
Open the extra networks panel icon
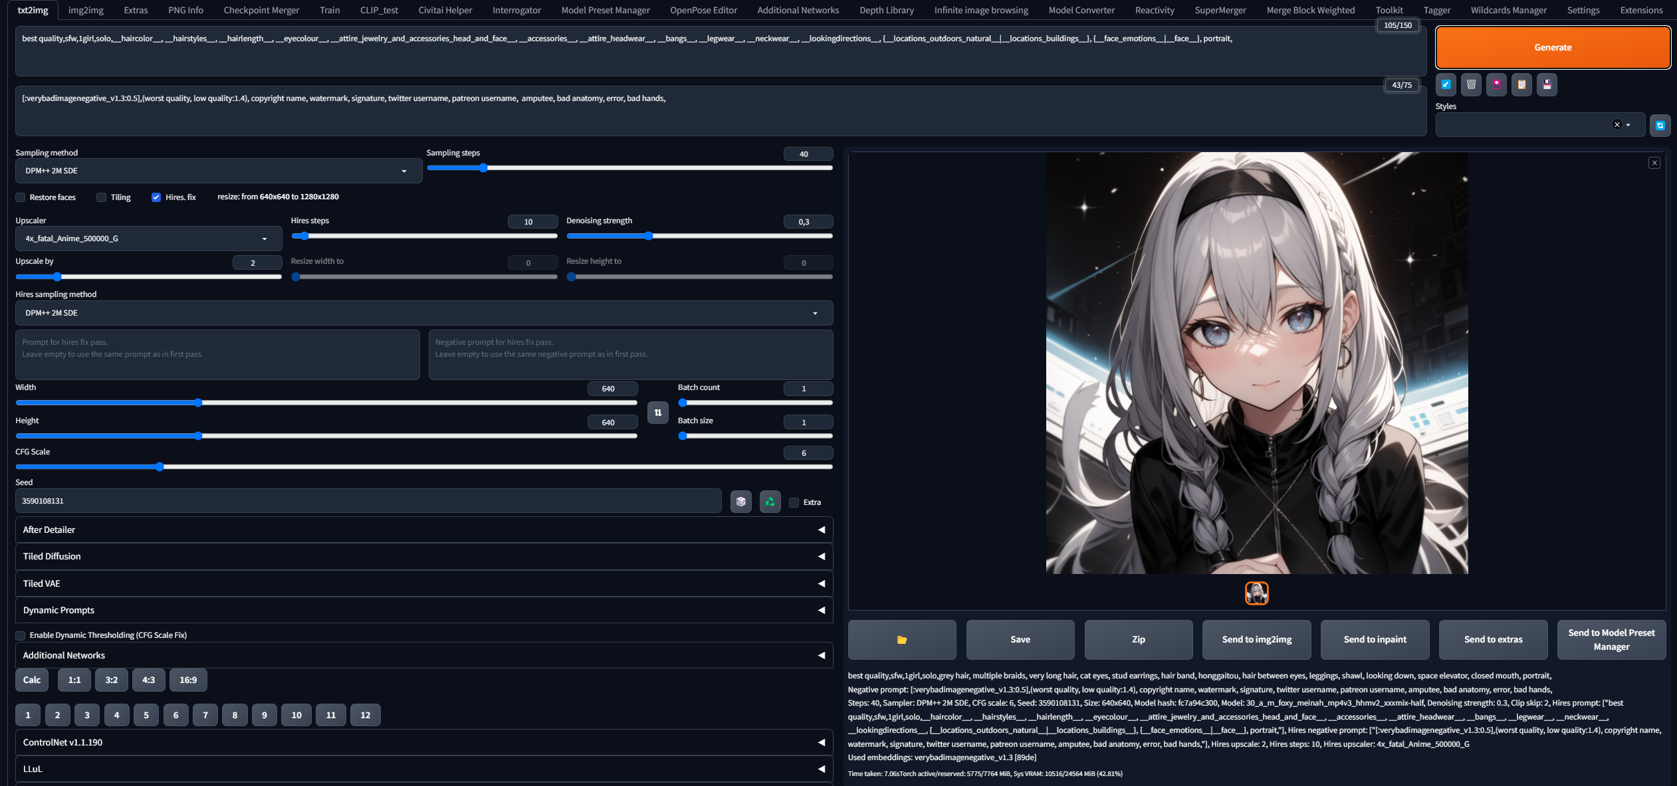1496,84
